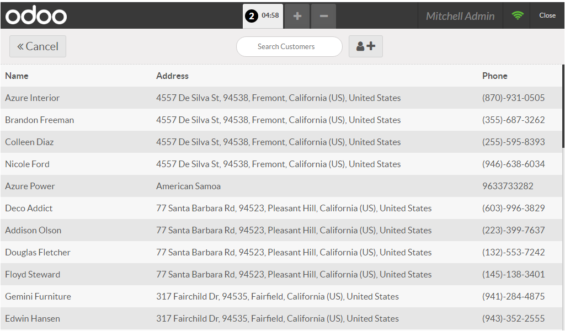This screenshot has width=565, height=331.
Task: Click phone number (132)-553-7242
Action: 514,252
